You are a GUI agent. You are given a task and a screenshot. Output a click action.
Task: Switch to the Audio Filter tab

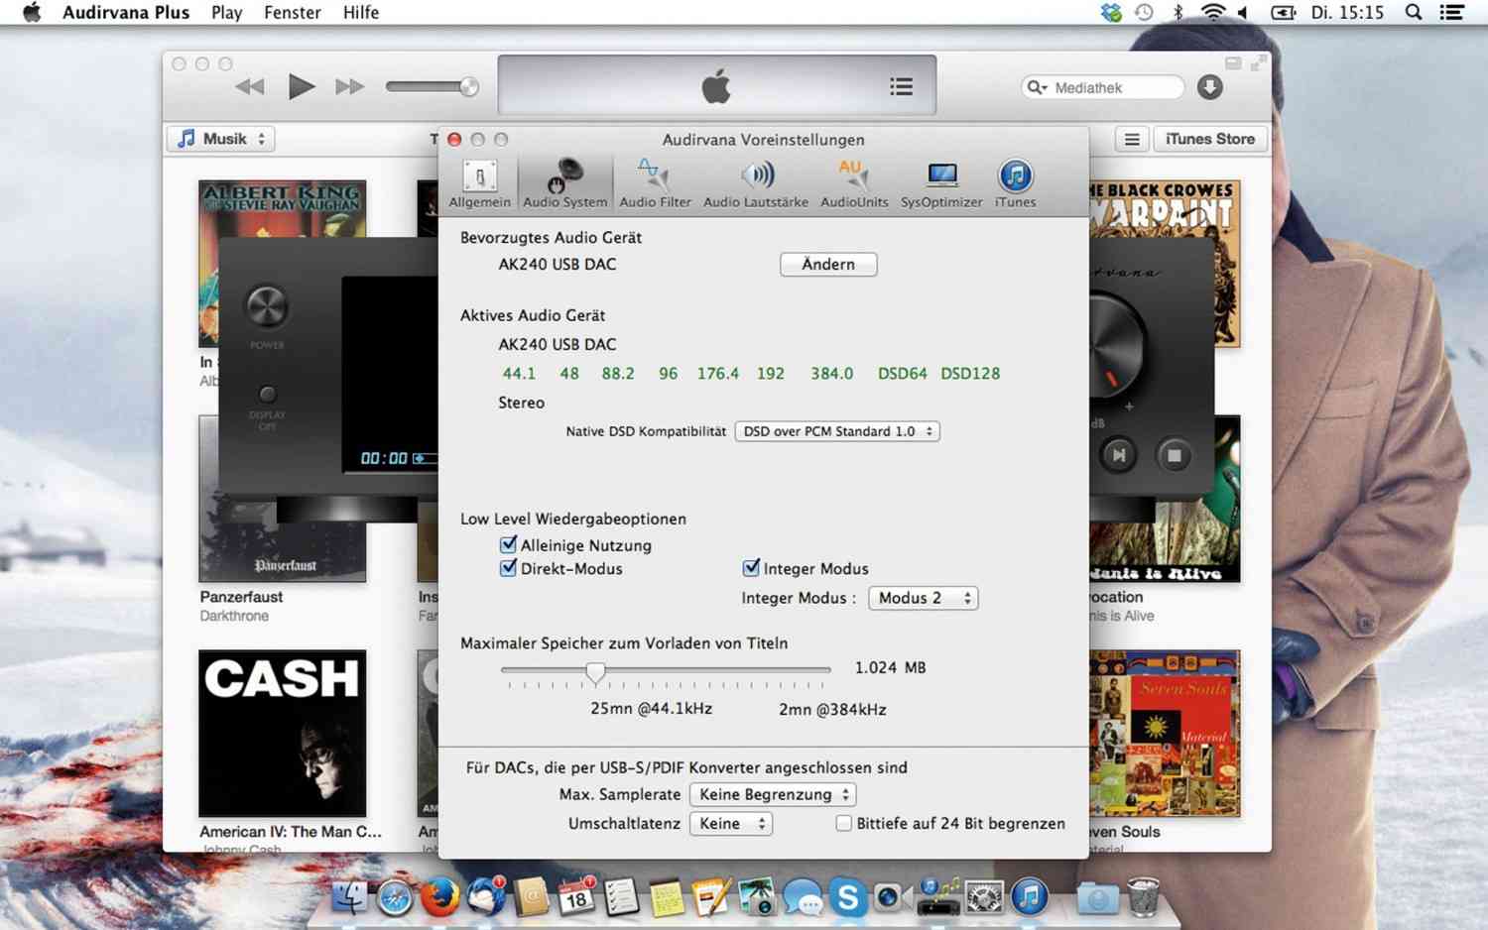pyautogui.click(x=655, y=184)
